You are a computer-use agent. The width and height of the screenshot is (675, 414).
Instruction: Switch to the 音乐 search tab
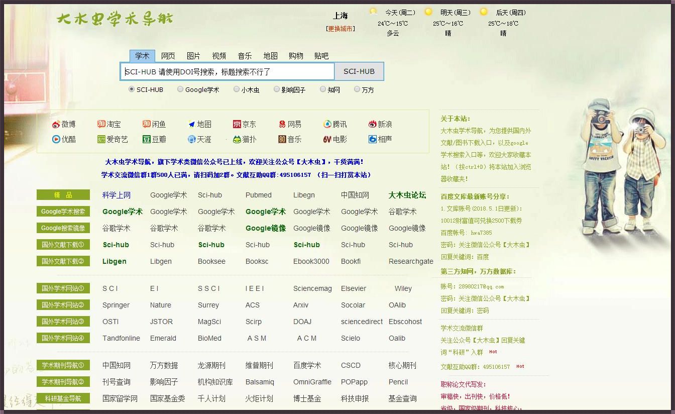(245, 56)
